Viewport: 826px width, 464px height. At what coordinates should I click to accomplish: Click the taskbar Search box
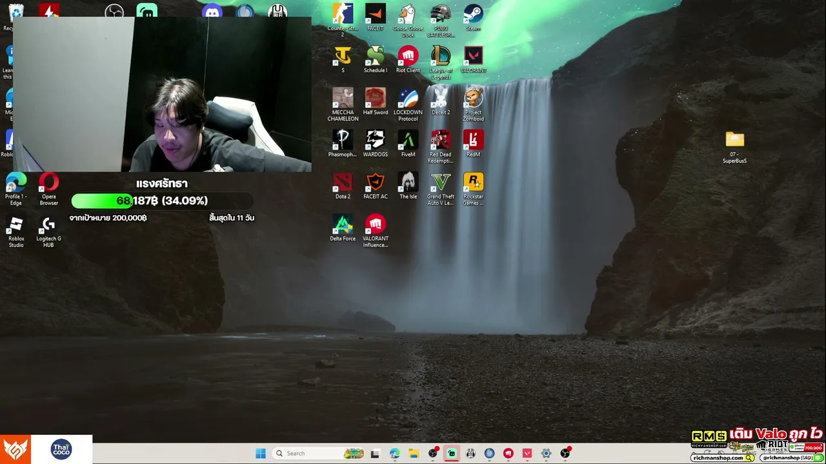coord(320,453)
